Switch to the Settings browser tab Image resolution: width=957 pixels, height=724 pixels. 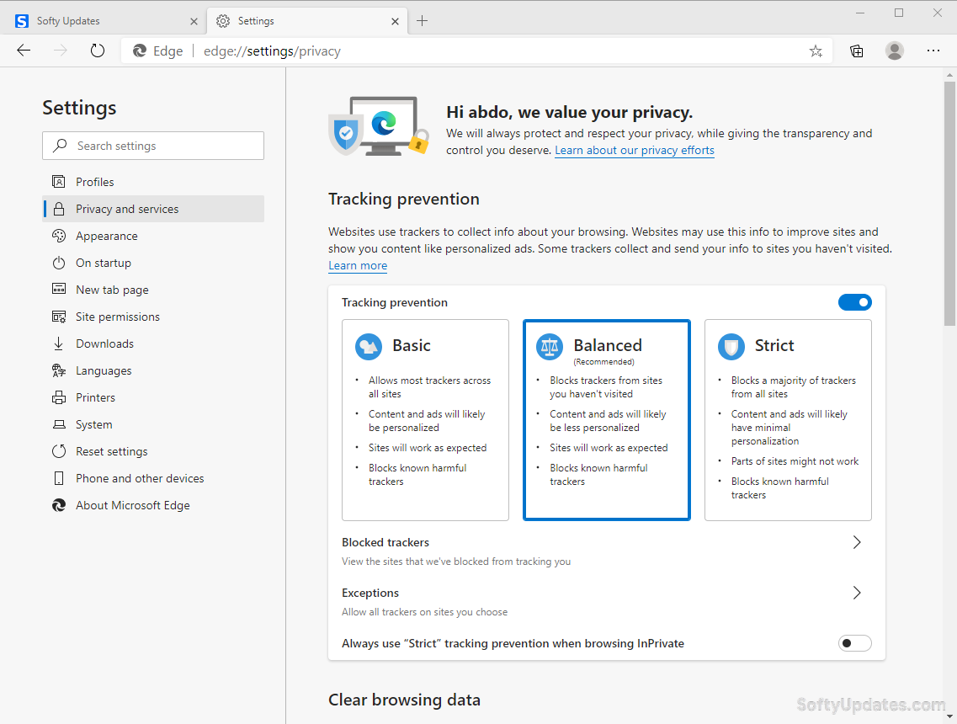point(307,21)
